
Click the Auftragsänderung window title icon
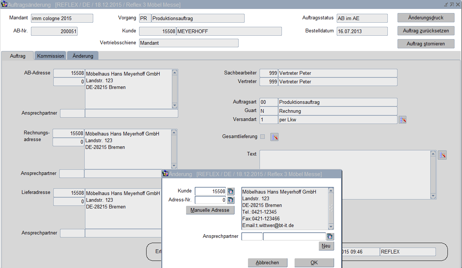point(4,4)
